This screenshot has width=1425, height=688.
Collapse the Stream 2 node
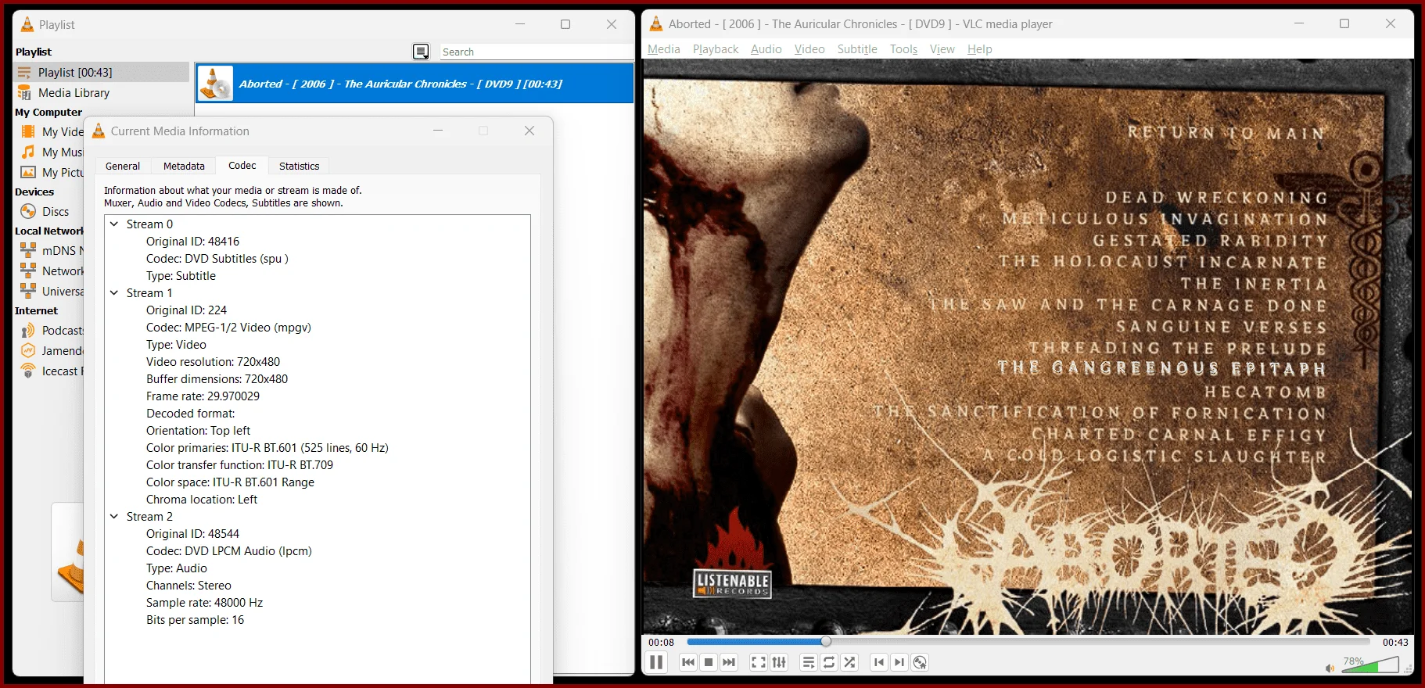point(114,517)
